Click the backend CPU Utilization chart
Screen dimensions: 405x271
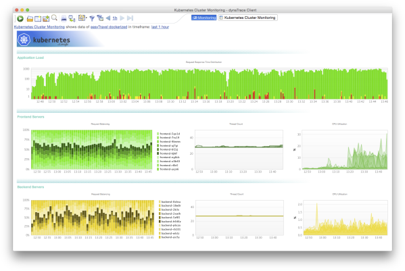point(346,218)
